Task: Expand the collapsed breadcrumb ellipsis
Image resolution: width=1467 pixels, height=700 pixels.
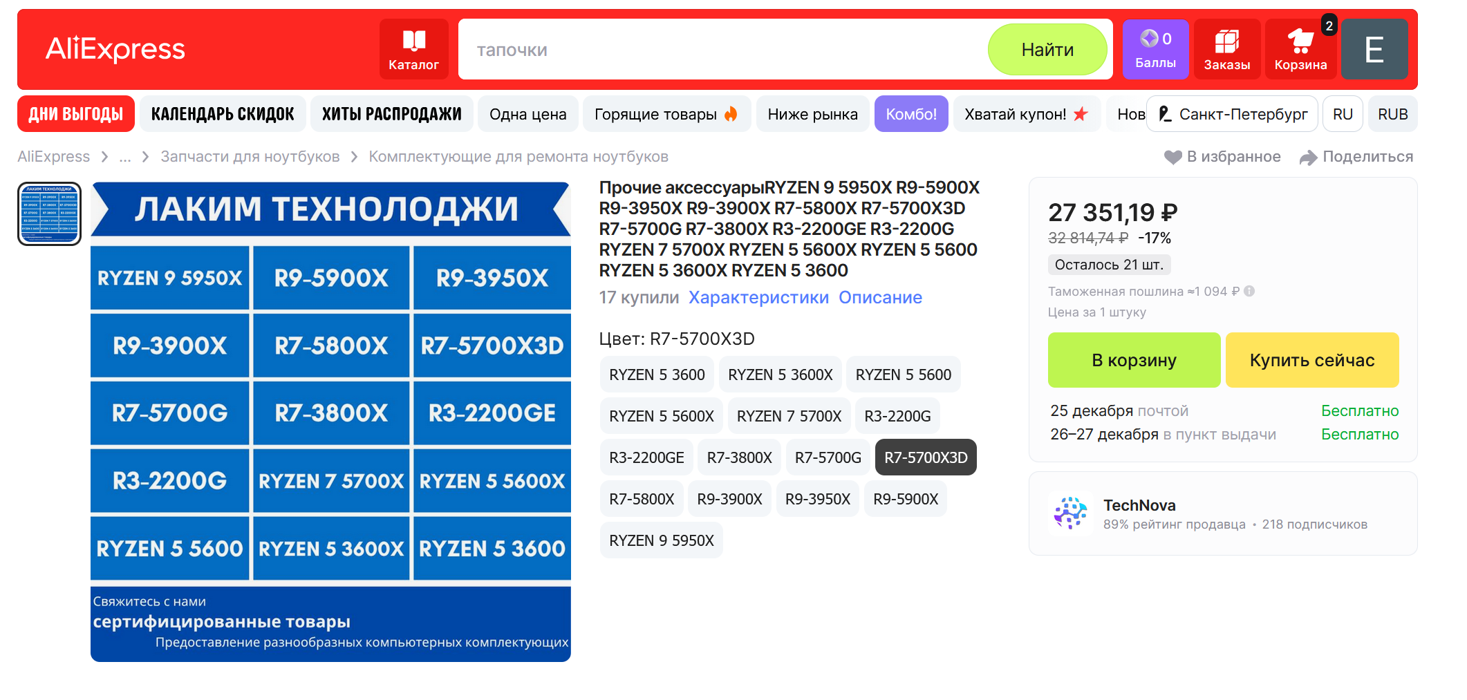Action: (125, 157)
